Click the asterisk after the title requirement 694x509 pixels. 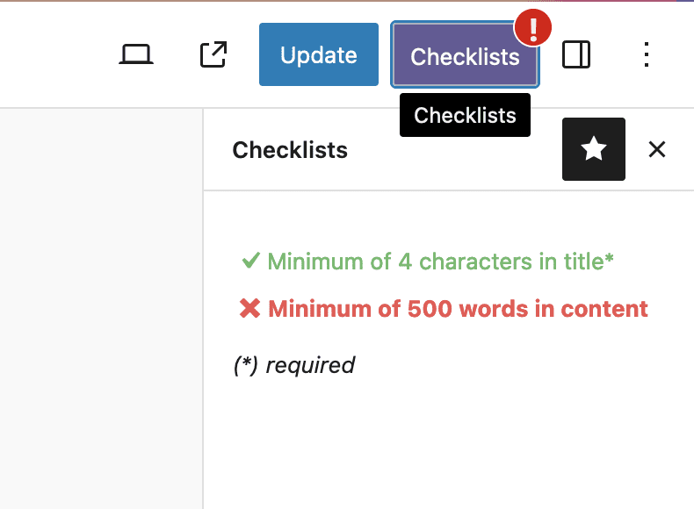tap(610, 259)
